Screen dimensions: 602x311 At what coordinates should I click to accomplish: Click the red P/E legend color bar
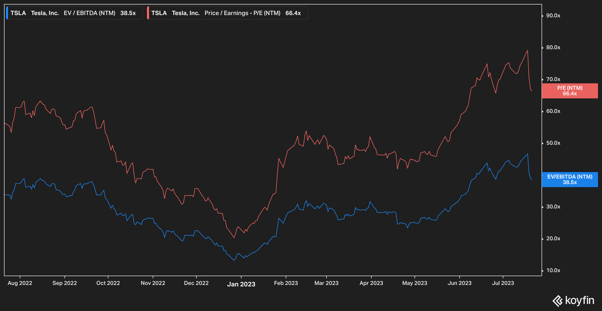pos(148,13)
